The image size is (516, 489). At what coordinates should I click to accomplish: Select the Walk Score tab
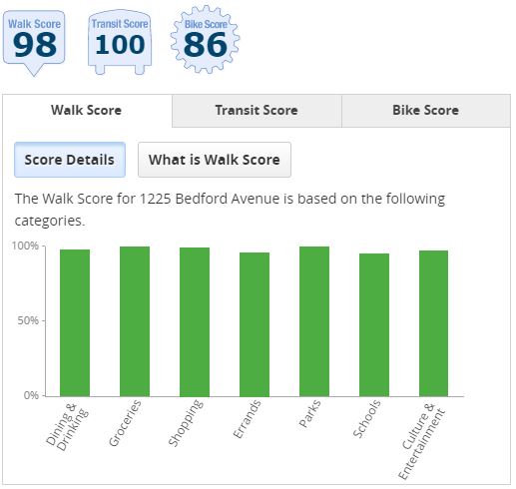87,111
